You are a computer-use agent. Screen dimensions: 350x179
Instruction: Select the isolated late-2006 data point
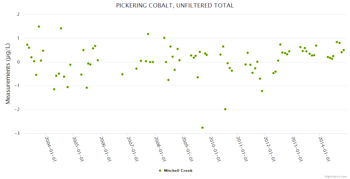click(x=122, y=74)
